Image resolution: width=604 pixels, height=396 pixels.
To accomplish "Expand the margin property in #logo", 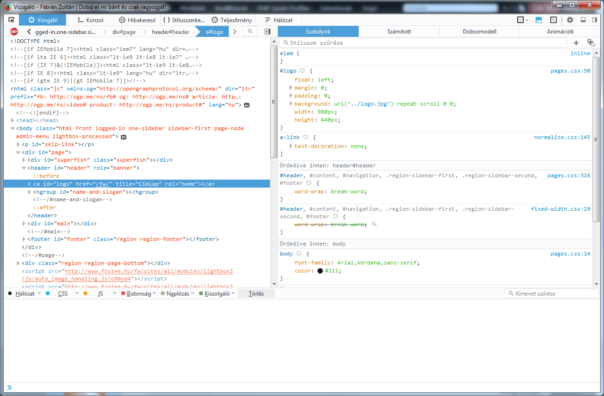I will point(291,88).
